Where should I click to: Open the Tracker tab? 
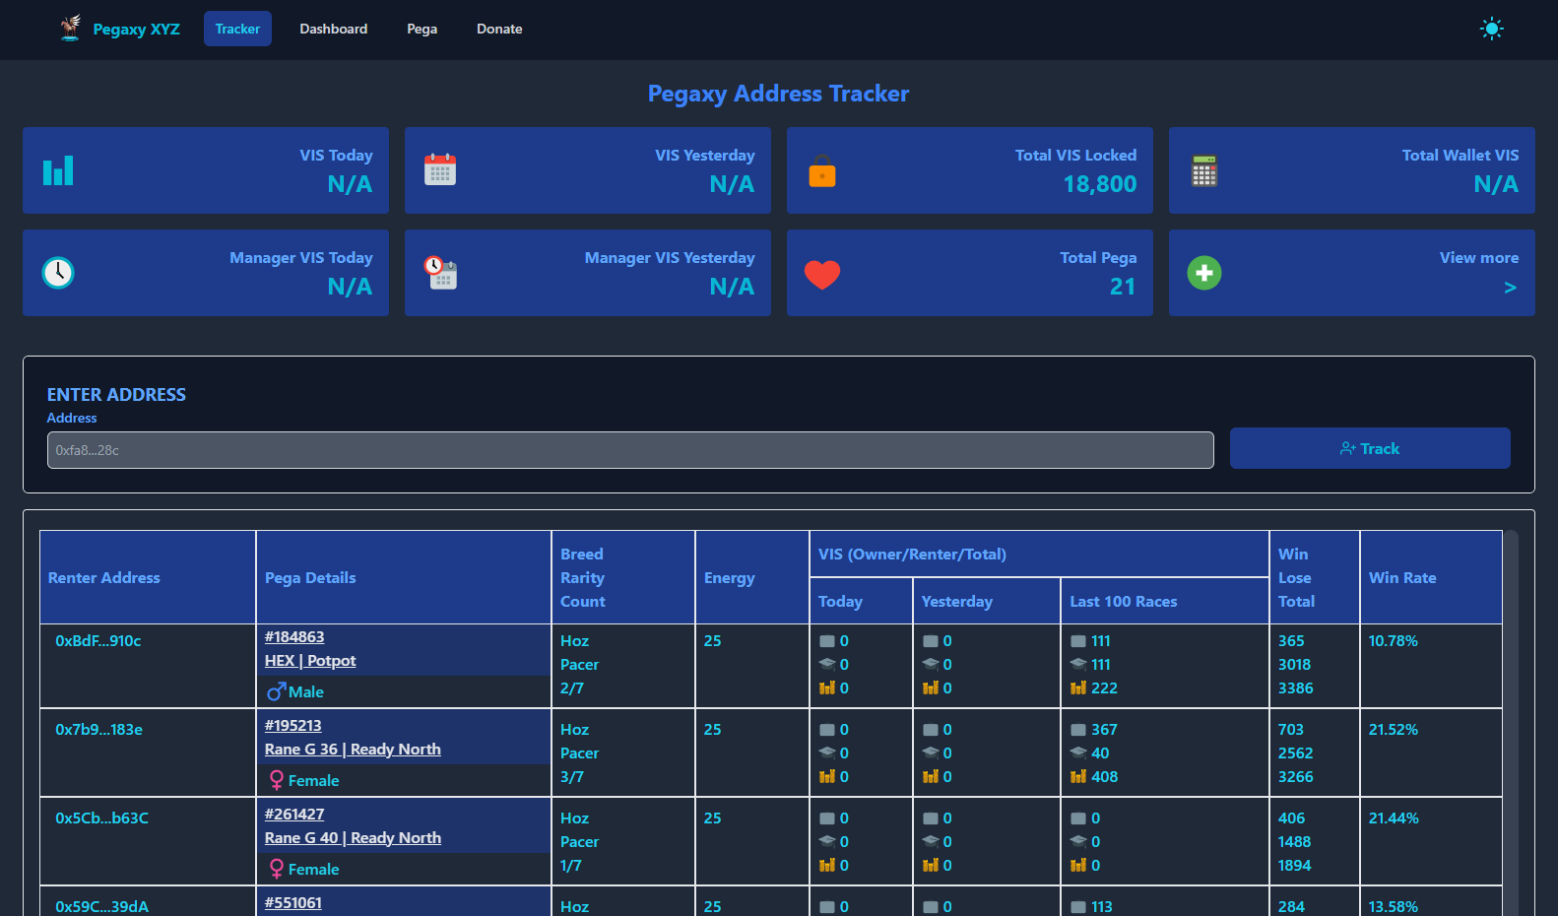[x=237, y=29]
